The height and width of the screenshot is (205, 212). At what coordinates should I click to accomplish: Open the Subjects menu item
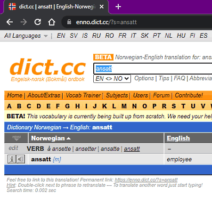(117, 95)
